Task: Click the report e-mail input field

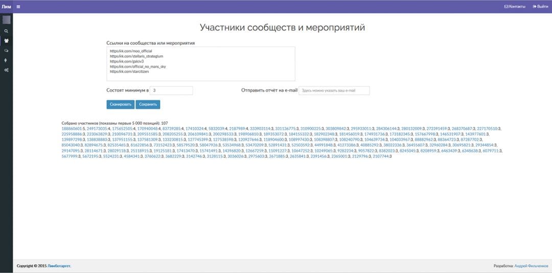Action: click(x=334, y=90)
